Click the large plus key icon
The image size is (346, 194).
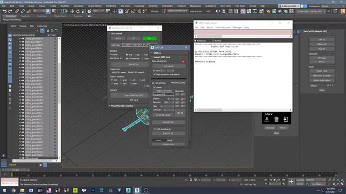(291, 182)
